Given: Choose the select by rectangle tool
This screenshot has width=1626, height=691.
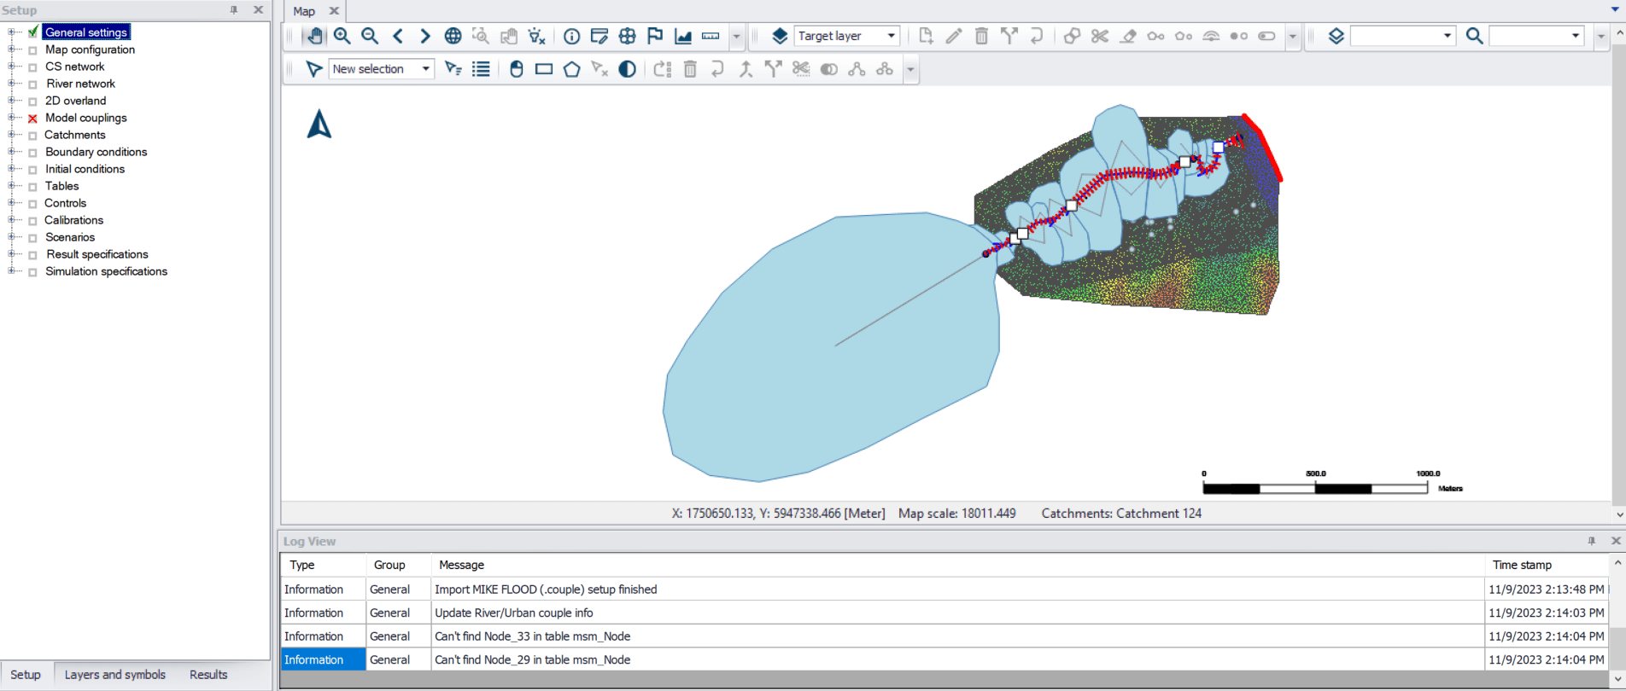Looking at the screenshot, I should [544, 69].
